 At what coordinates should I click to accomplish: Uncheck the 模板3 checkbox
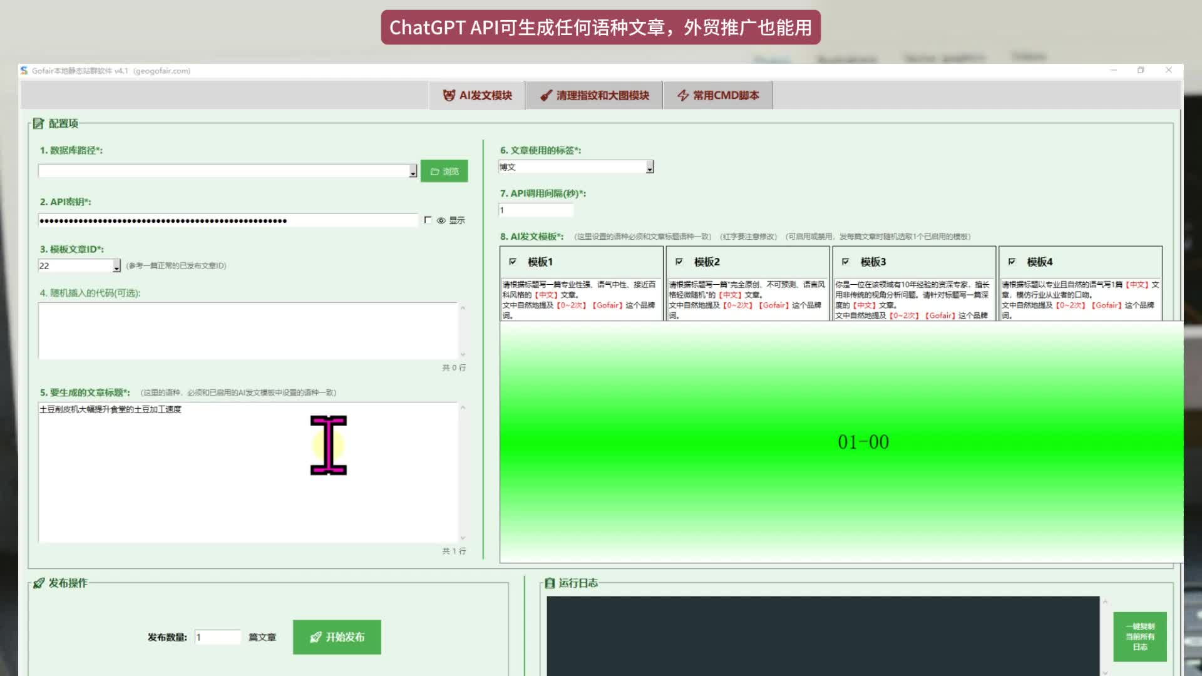click(845, 262)
